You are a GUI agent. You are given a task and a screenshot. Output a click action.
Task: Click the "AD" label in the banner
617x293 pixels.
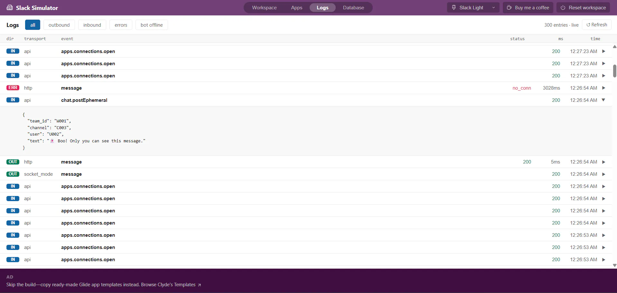tap(10, 277)
